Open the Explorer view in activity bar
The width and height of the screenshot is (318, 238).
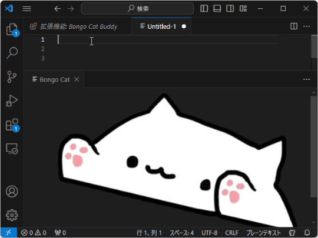point(12,29)
